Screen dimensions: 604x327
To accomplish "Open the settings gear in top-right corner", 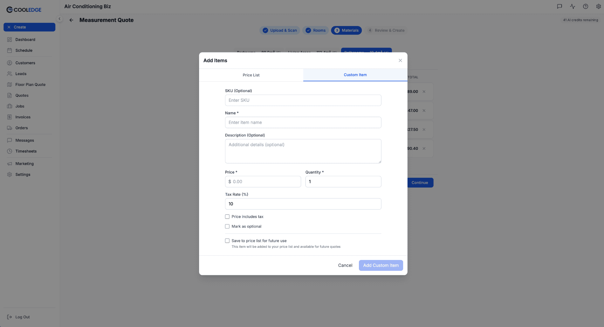I will pos(599,6).
